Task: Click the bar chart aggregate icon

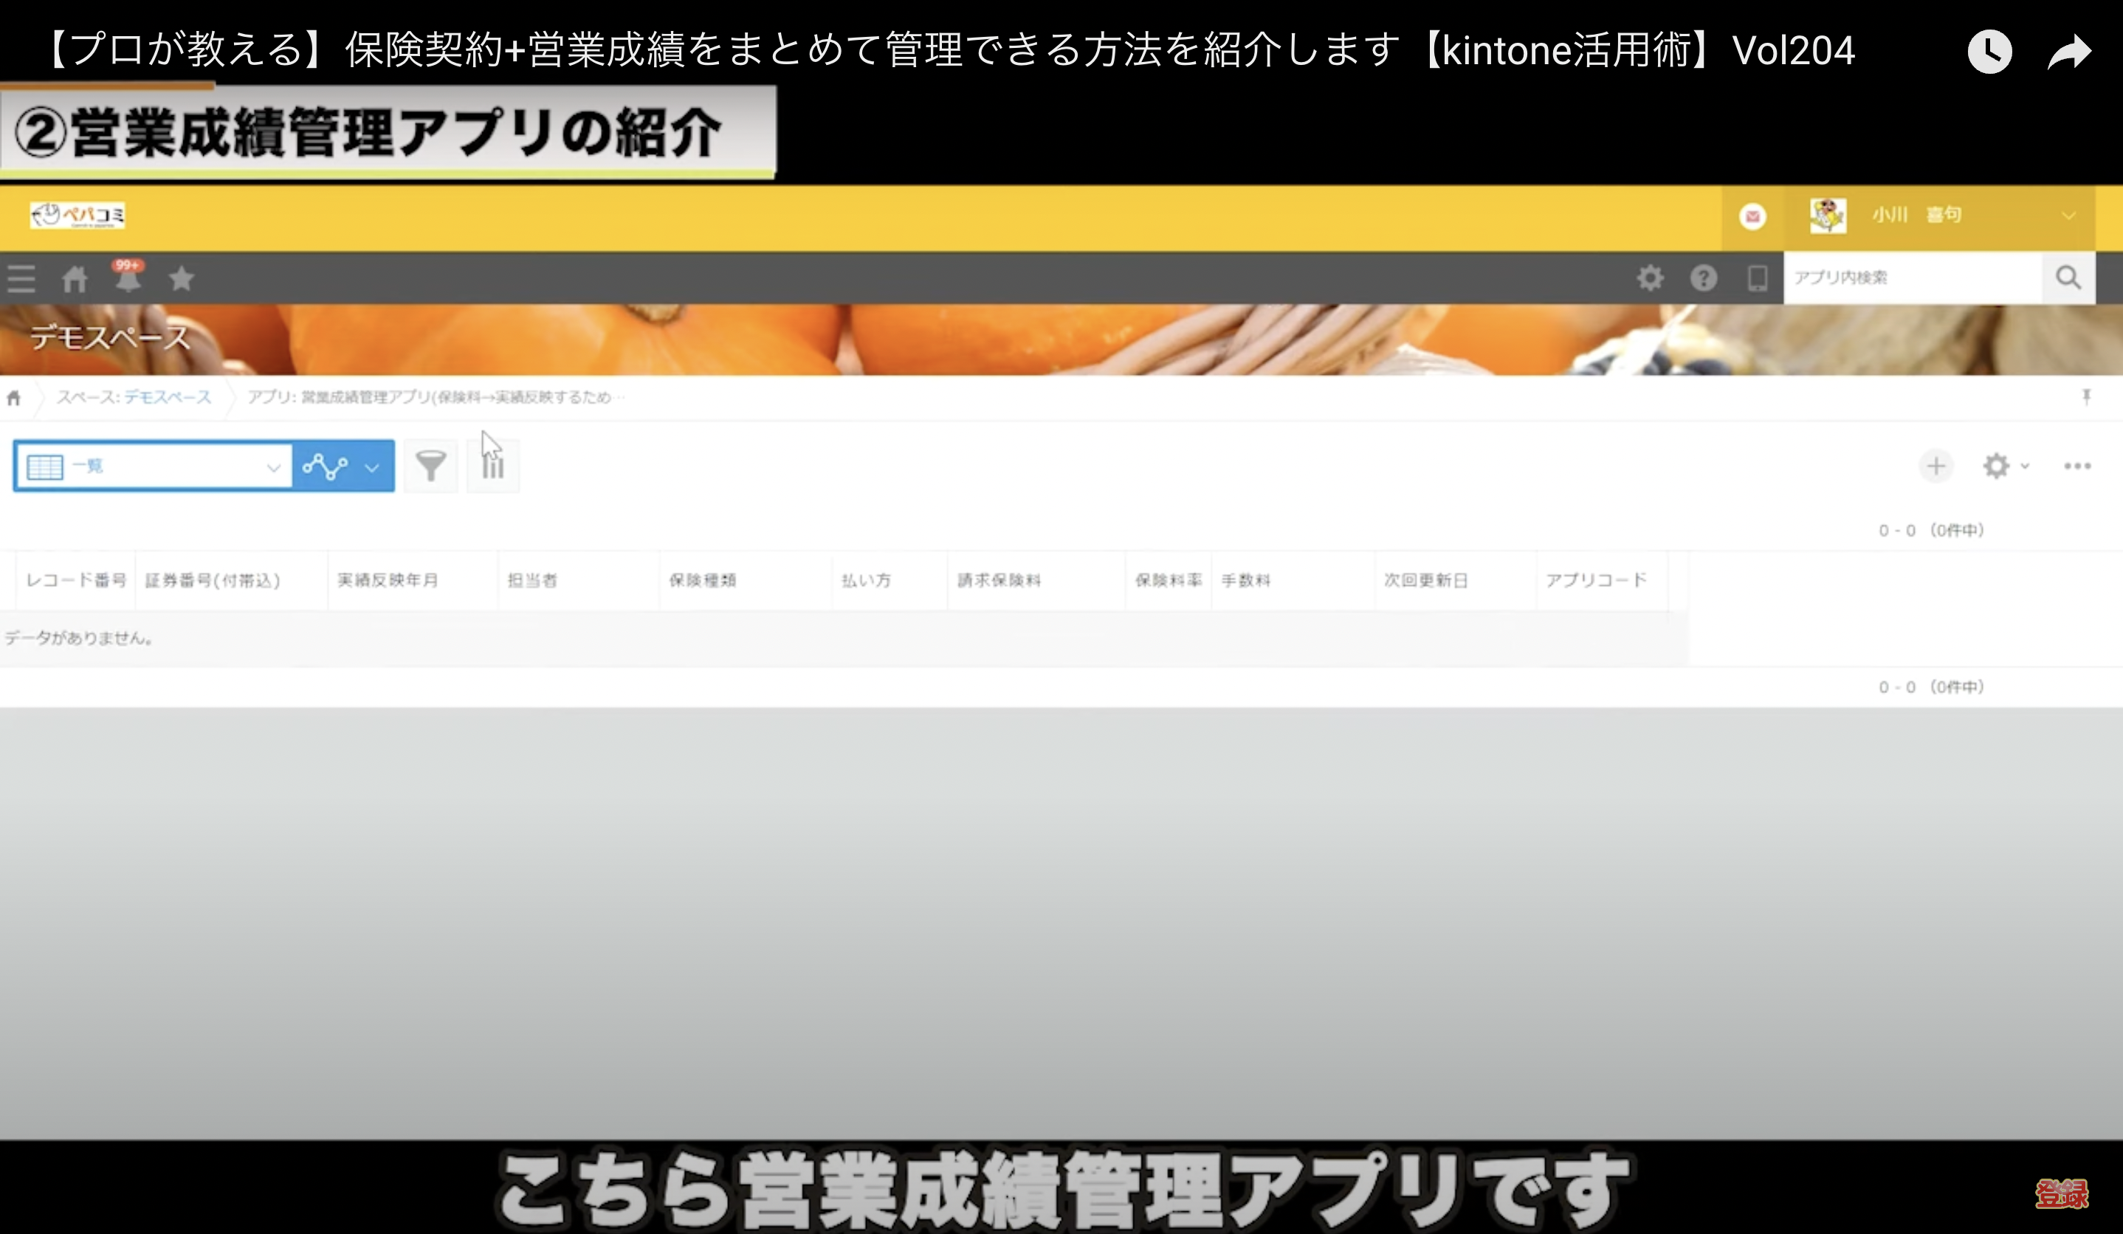Action: point(493,466)
